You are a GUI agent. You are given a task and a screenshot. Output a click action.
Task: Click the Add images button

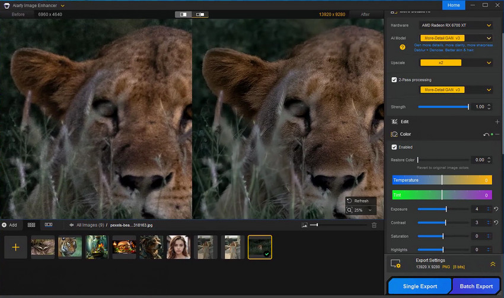[x=9, y=225]
